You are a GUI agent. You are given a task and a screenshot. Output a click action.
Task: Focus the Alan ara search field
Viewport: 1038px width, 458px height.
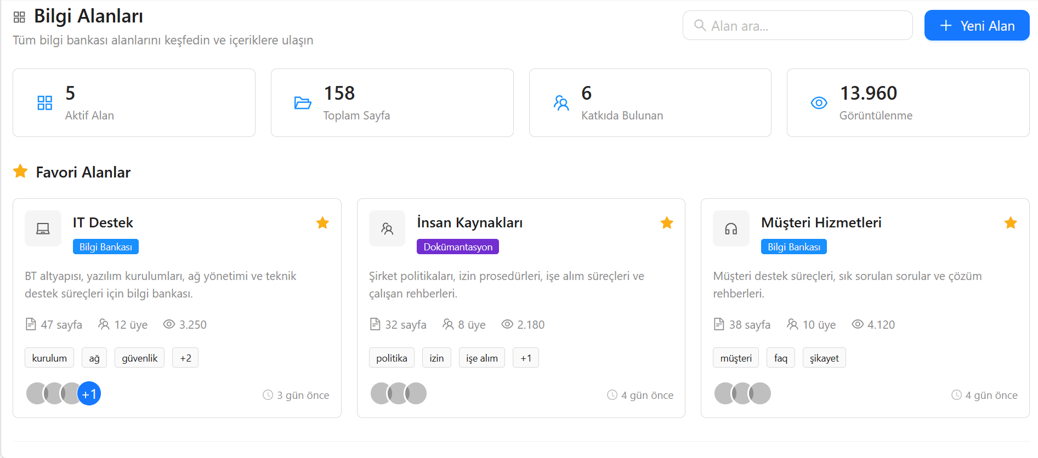(x=797, y=25)
